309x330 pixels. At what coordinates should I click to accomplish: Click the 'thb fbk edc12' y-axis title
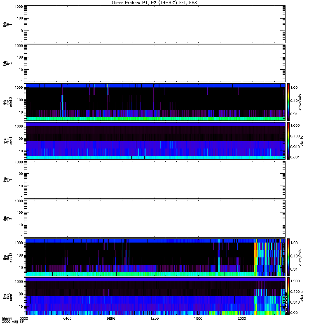coord(8,102)
